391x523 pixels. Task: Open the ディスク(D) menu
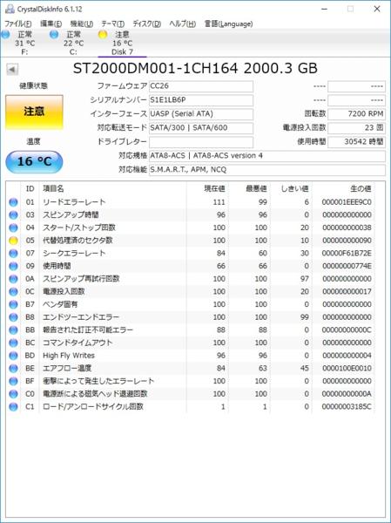(x=146, y=24)
